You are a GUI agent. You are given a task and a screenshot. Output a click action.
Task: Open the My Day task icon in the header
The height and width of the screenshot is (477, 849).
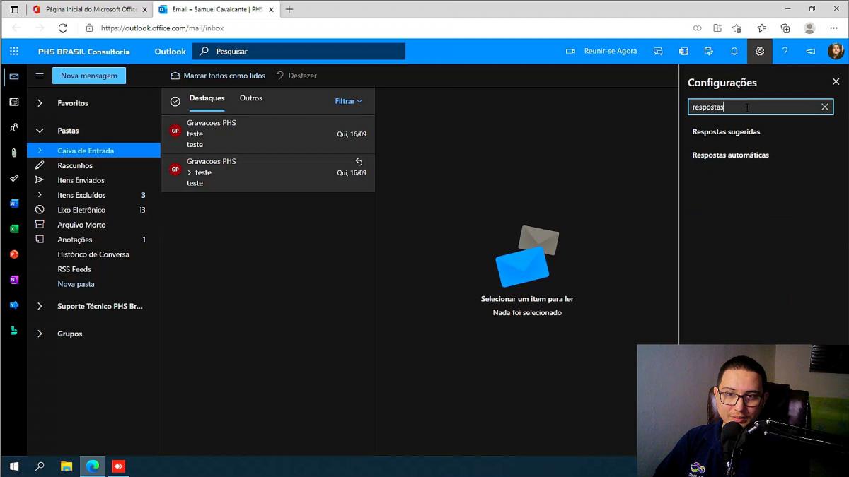pos(709,51)
